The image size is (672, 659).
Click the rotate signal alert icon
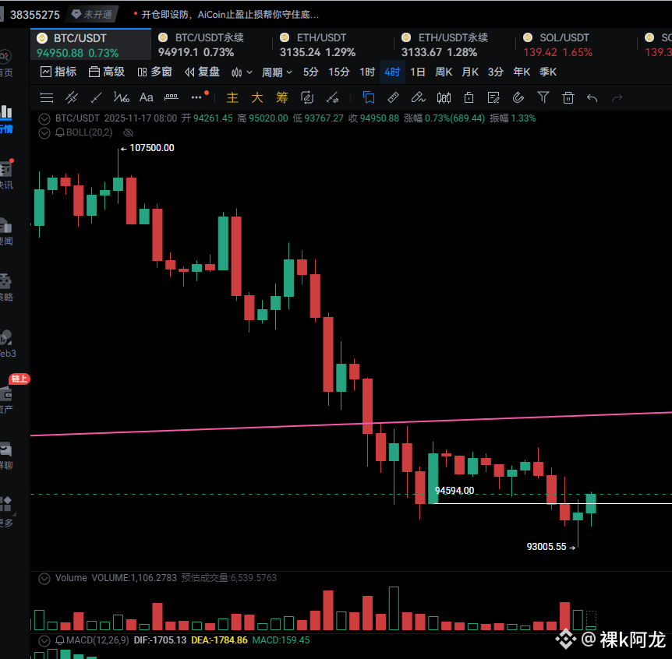pyautogui.click(x=307, y=97)
